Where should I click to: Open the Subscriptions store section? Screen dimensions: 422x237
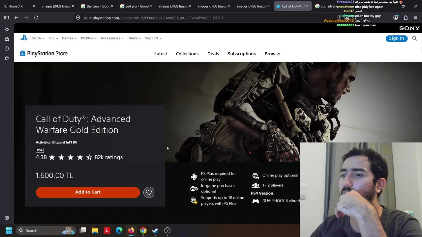point(242,54)
